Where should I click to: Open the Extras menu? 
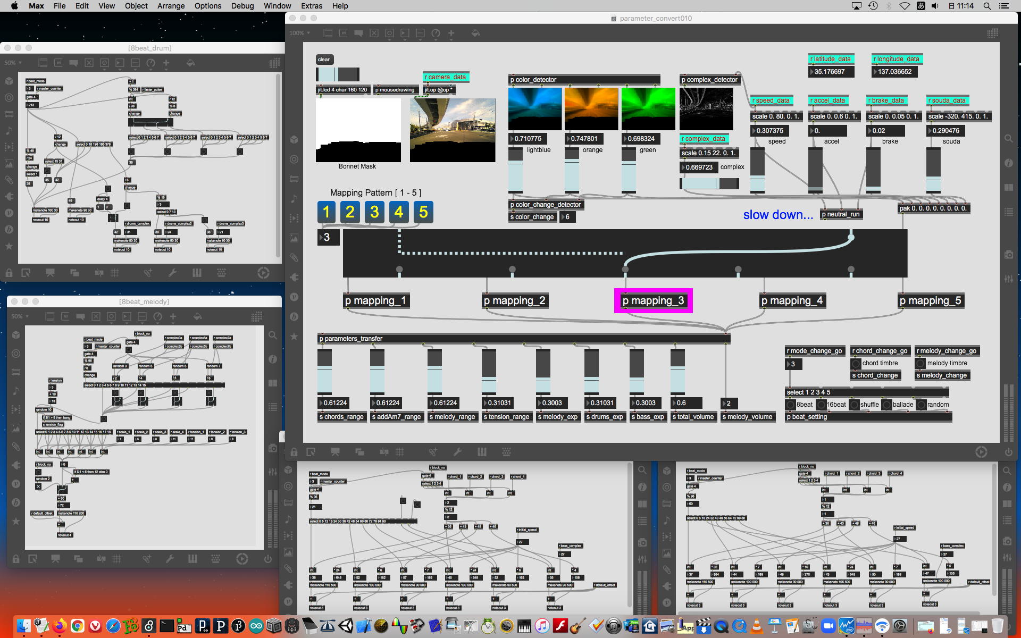(312, 6)
